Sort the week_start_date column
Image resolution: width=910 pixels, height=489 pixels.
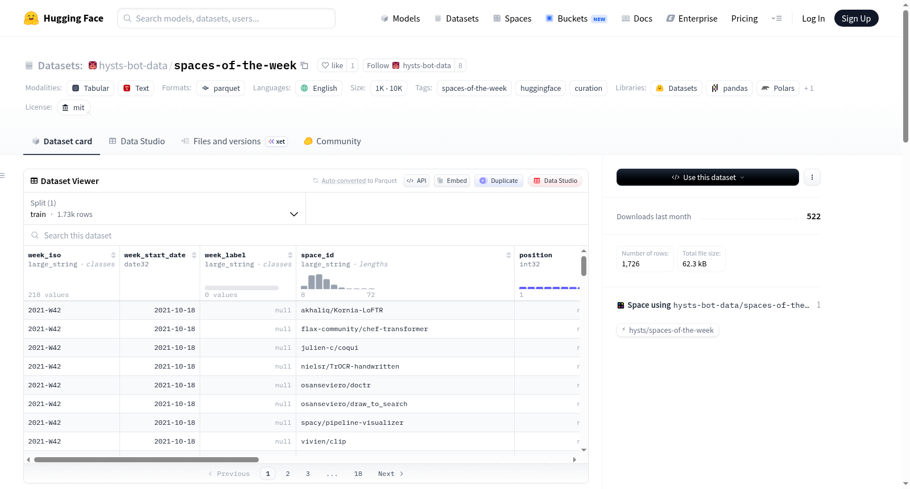(x=194, y=255)
